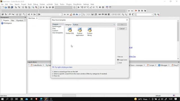Viewport: 180px width, 101px height.
Task: Click the Zoom in toolbar icon
Action: [x=123, y=14]
